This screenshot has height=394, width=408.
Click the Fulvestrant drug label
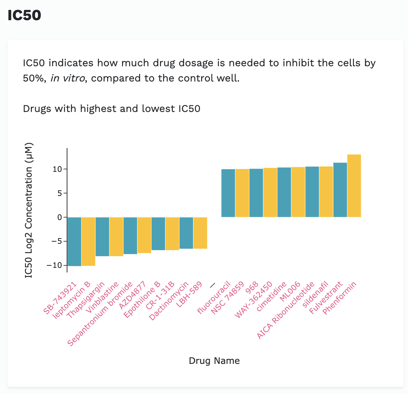click(326, 298)
